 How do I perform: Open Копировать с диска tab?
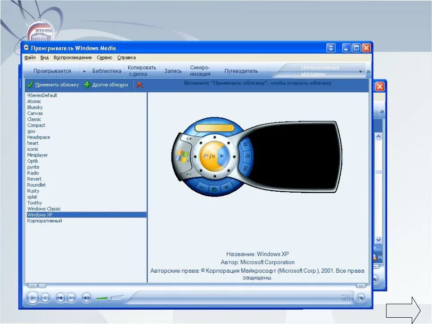(142, 71)
